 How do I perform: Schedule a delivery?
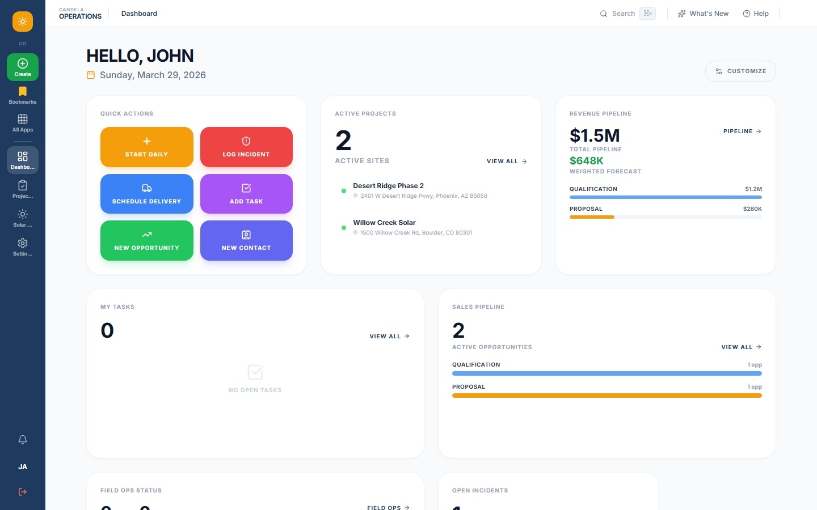pyautogui.click(x=147, y=194)
